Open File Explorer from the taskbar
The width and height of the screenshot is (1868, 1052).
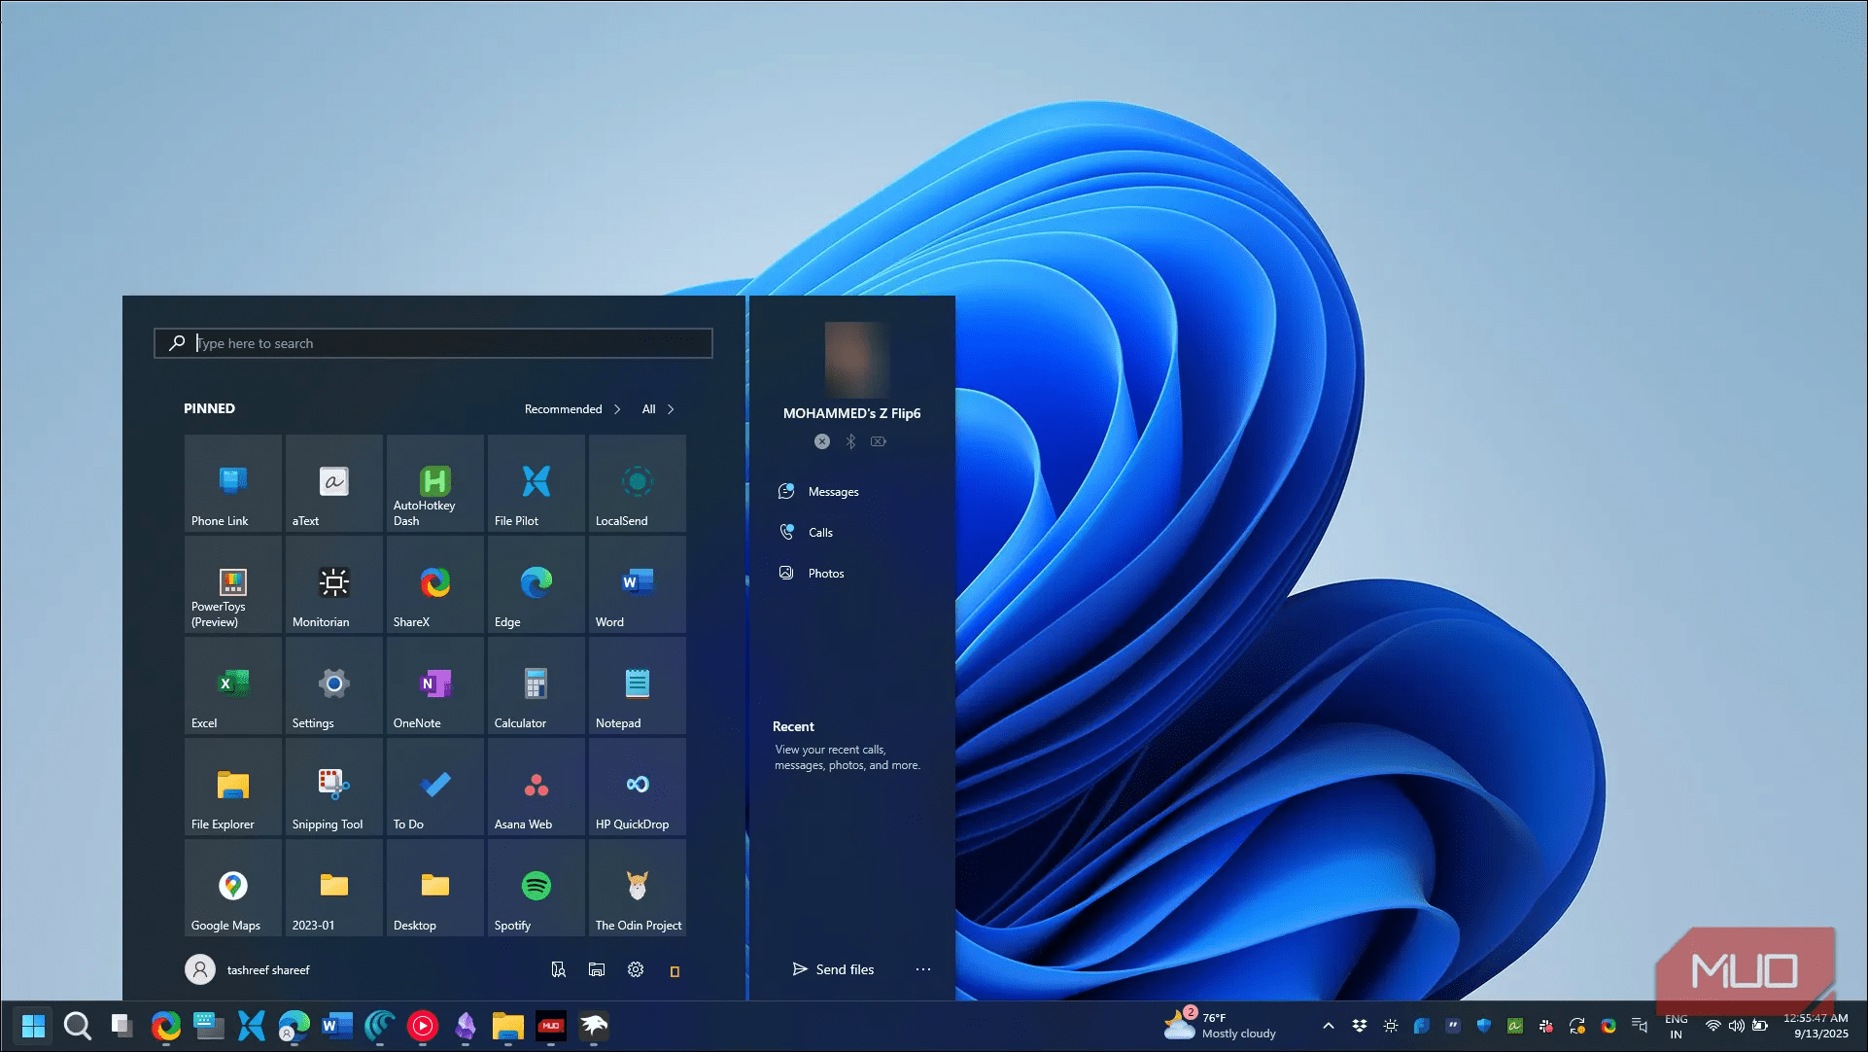pos(508,1026)
